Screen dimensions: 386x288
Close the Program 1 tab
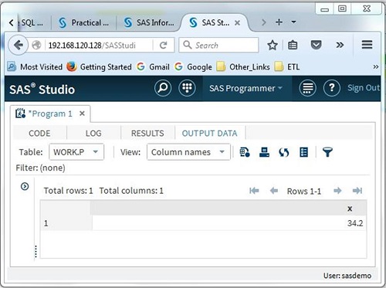point(82,114)
